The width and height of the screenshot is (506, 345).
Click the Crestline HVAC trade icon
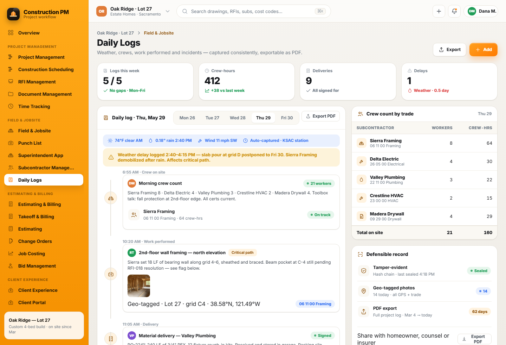tap(361, 198)
